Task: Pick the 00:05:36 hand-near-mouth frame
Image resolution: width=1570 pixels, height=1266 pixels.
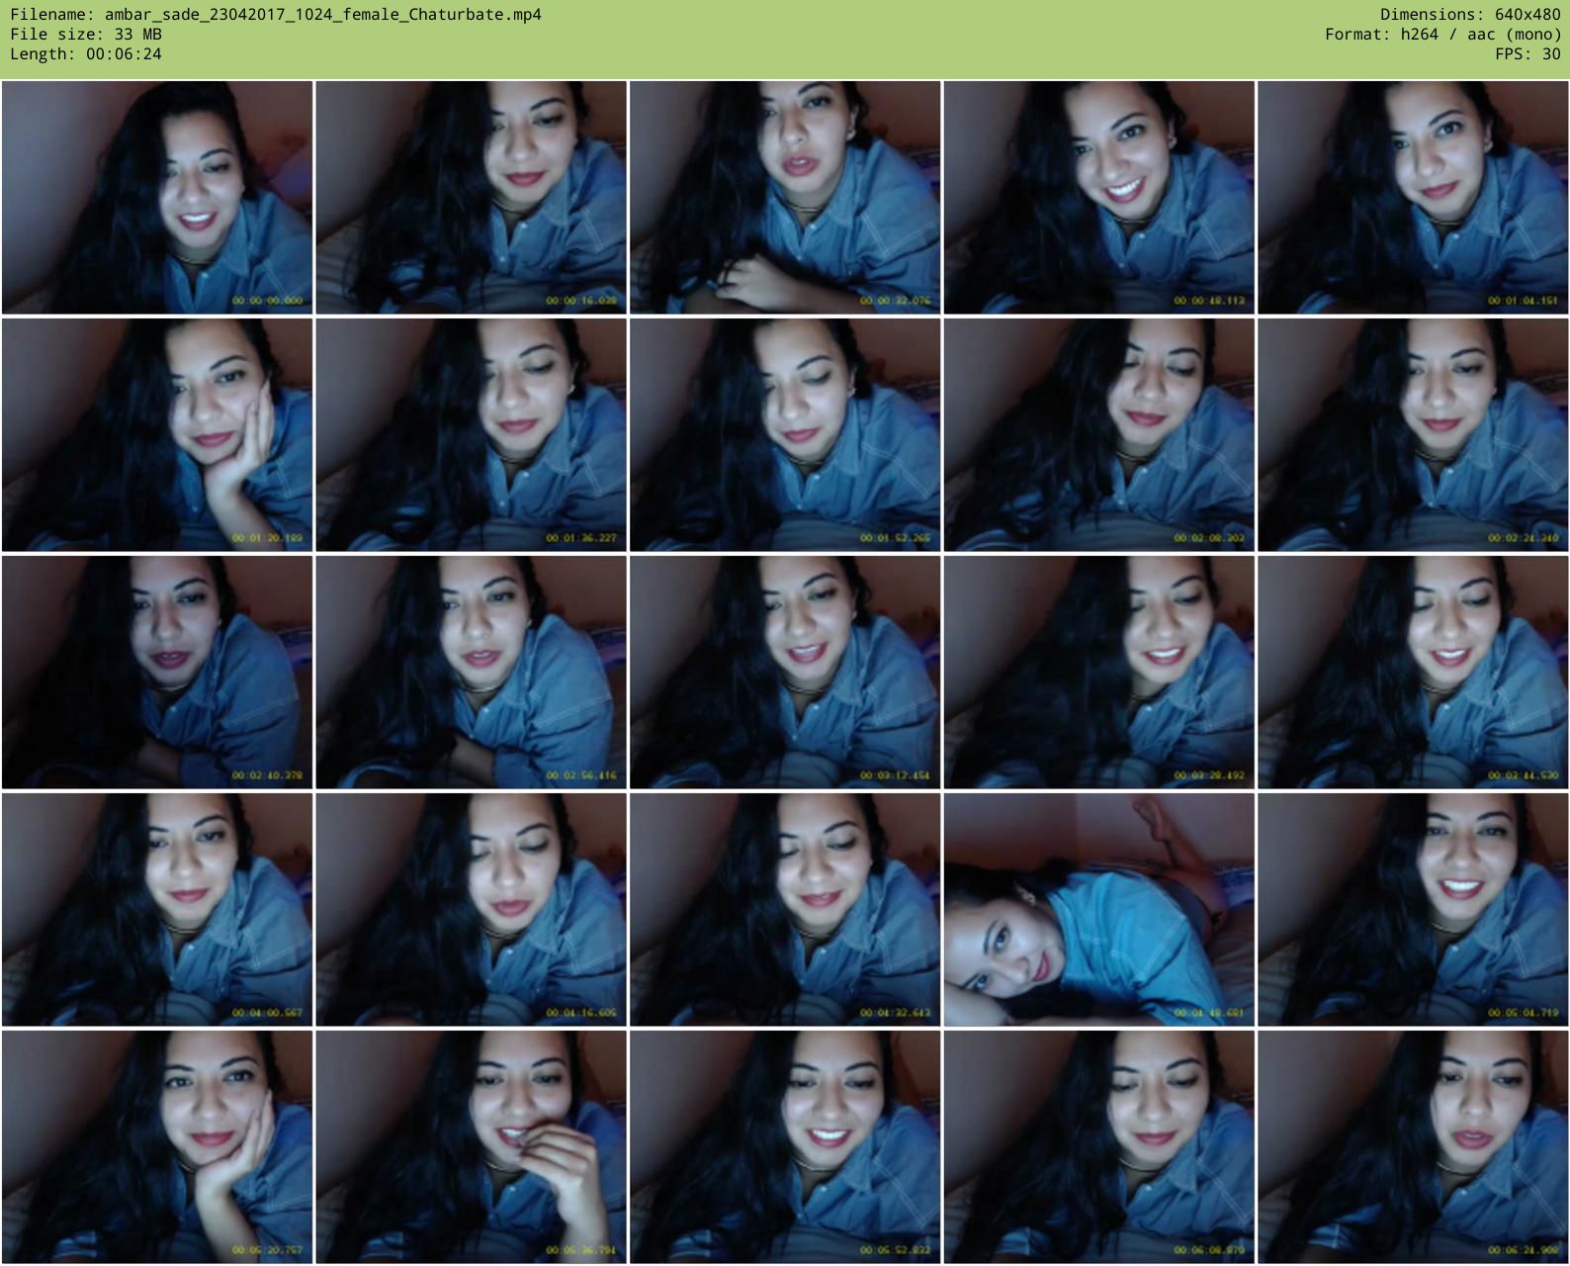Action: click(x=471, y=1147)
